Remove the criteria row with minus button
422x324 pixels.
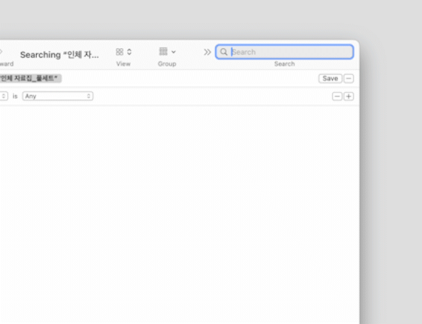click(x=337, y=96)
